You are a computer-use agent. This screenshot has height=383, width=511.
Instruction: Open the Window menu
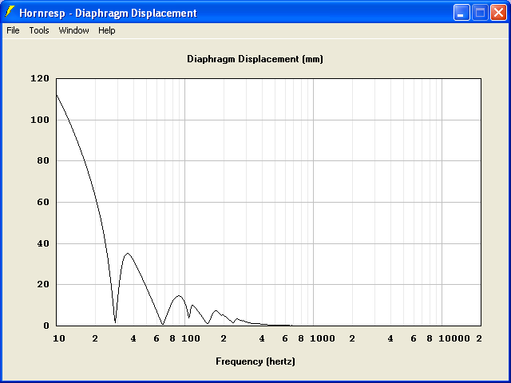point(73,30)
